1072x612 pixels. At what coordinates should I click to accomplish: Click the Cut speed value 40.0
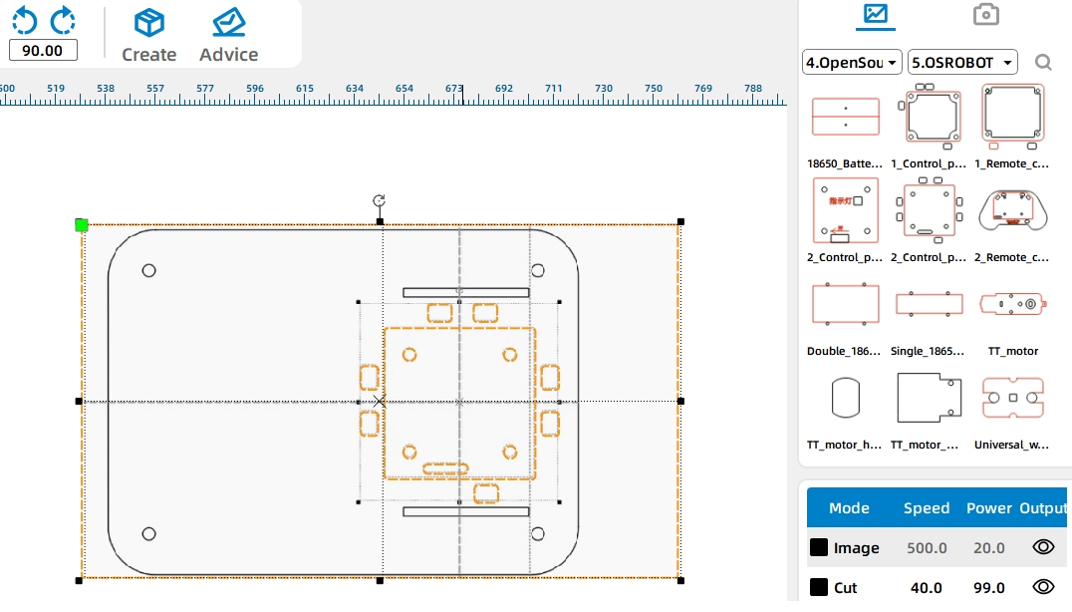click(x=926, y=587)
